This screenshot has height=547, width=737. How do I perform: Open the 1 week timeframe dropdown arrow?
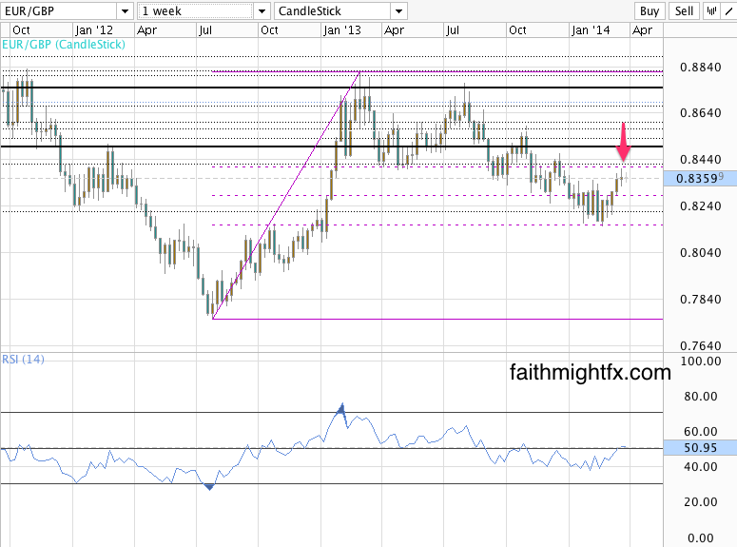[262, 10]
